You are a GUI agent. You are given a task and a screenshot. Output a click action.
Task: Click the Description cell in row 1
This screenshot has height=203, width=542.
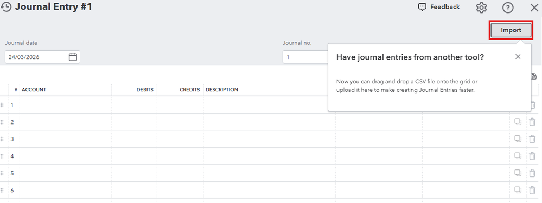[265, 105]
